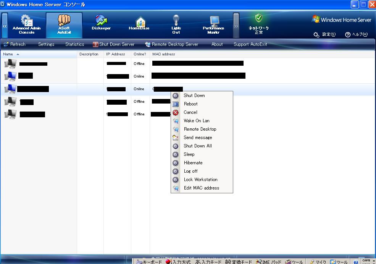Open the About page
Image resolution: width=376 pixels, height=264 pixels.
point(217,44)
